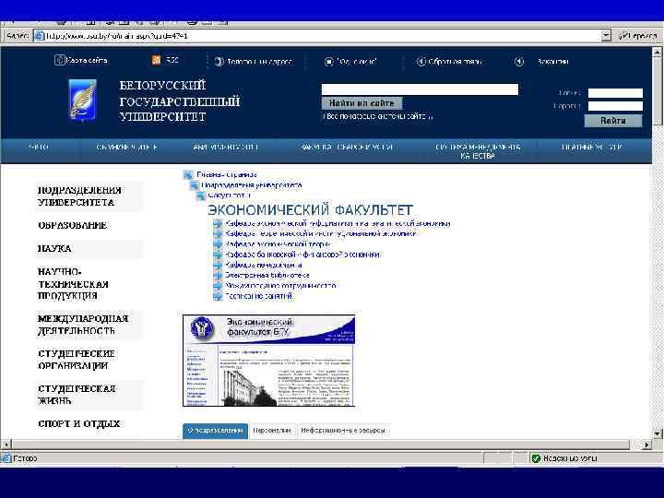Switch to Персоналии tab
The image size is (664, 498).
[272, 431]
